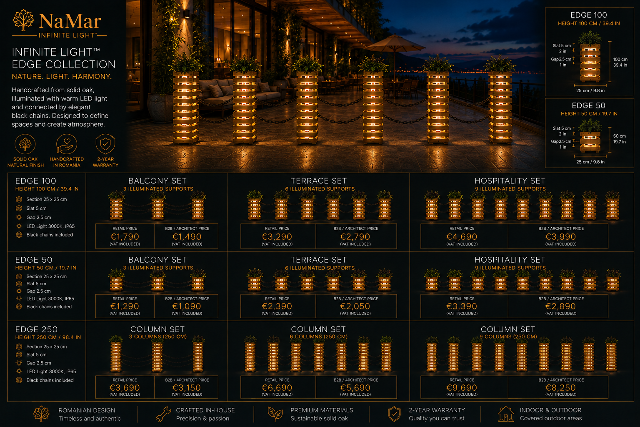Click the Black chains included icon under EDGE 250
640x427 pixels.
[x=19, y=380]
